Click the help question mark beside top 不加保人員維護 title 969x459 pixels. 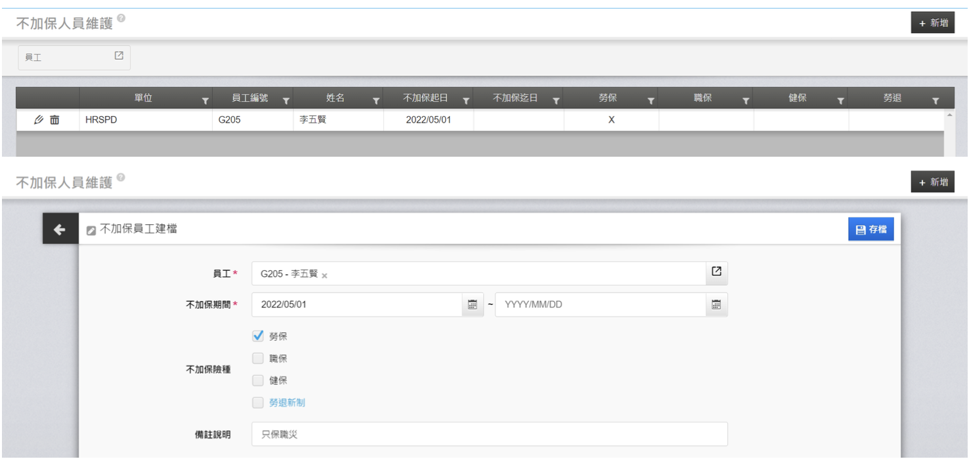pyautogui.click(x=121, y=18)
